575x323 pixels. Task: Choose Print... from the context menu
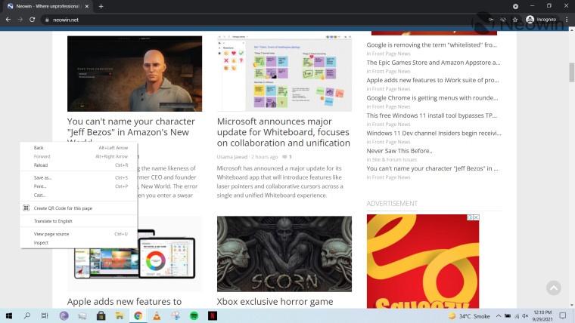(79, 186)
